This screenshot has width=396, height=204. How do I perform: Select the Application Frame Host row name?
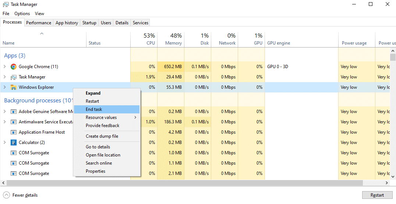point(42,132)
